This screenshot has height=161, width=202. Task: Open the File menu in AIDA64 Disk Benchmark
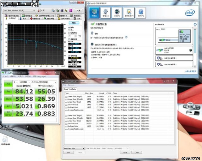64,85
